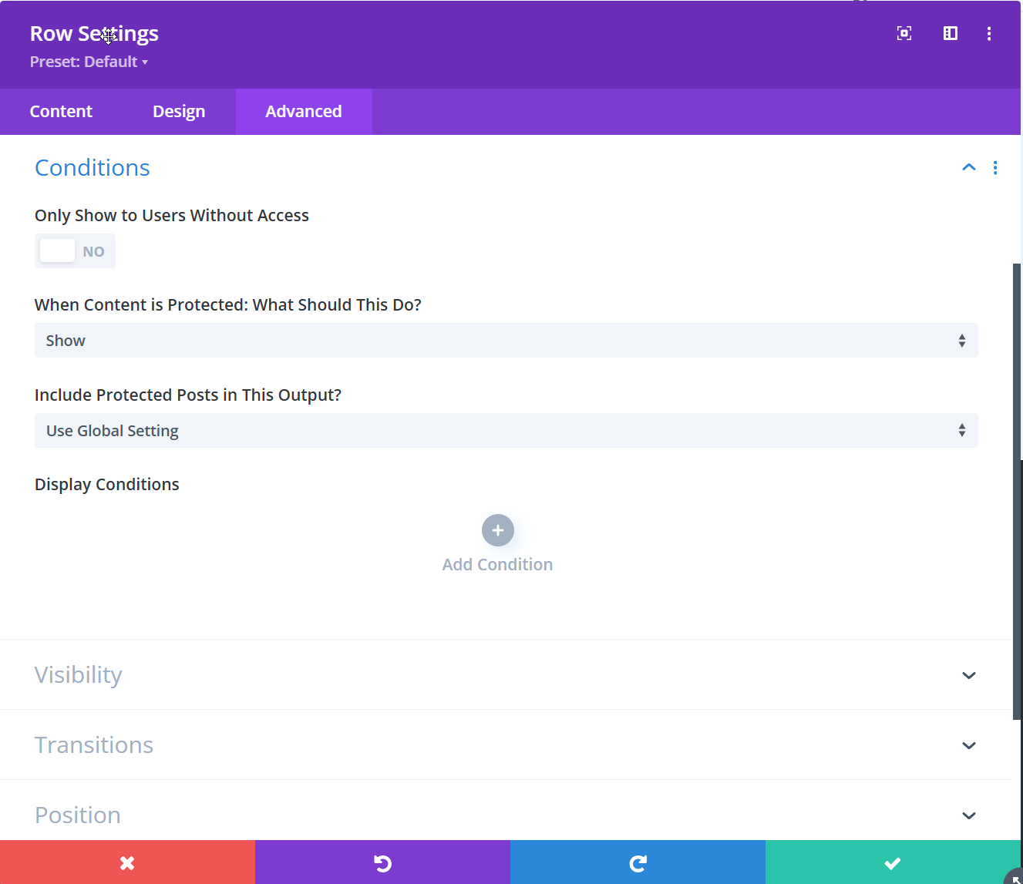Screen dimensions: 1023x884
Task: Click the expand modal fullscreen icon
Action: pyautogui.click(x=904, y=33)
